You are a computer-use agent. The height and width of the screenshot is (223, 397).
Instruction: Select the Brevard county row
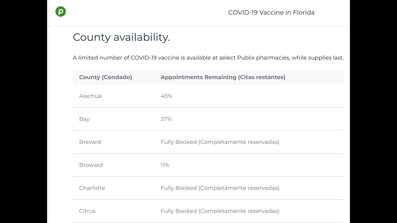[x=90, y=142]
